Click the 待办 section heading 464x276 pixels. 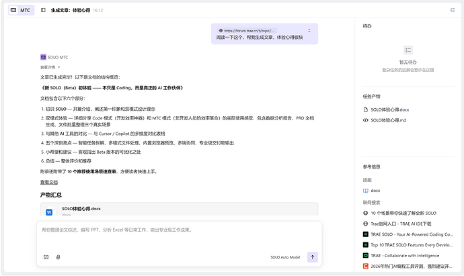pos(367,26)
